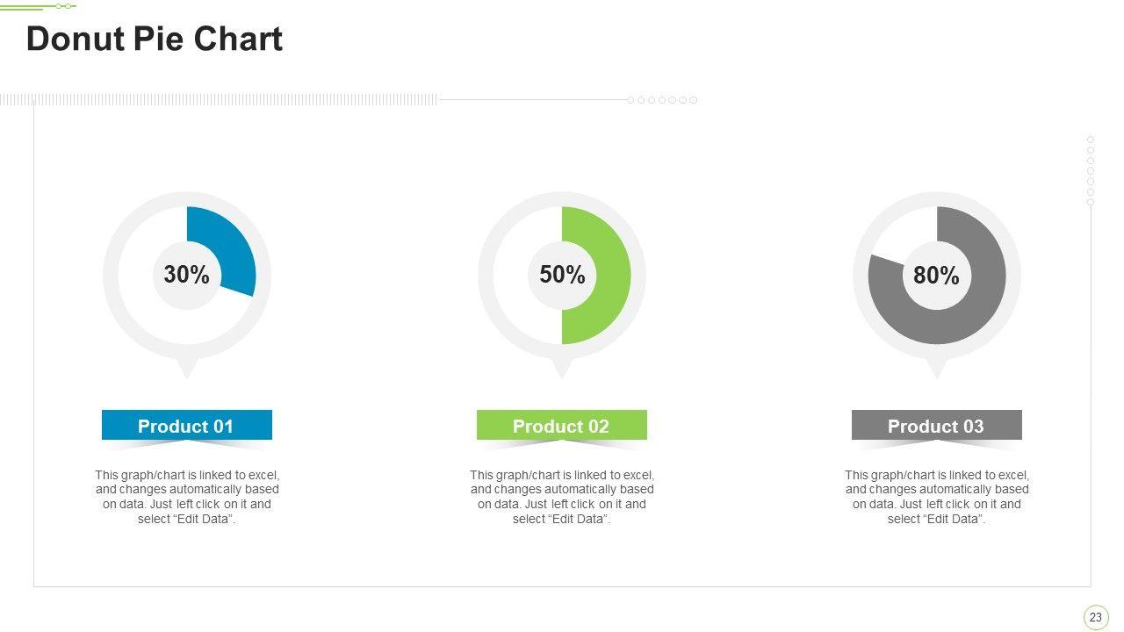1124x632 pixels.
Task: Select description text under Product 01
Action: (x=187, y=497)
